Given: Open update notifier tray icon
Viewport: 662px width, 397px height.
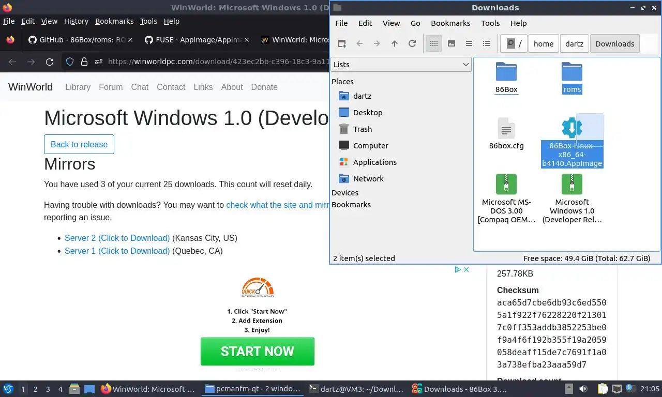Looking at the screenshot, I should (630, 389).
